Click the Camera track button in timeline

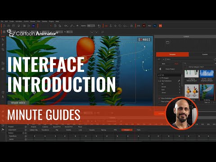pos(45,127)
